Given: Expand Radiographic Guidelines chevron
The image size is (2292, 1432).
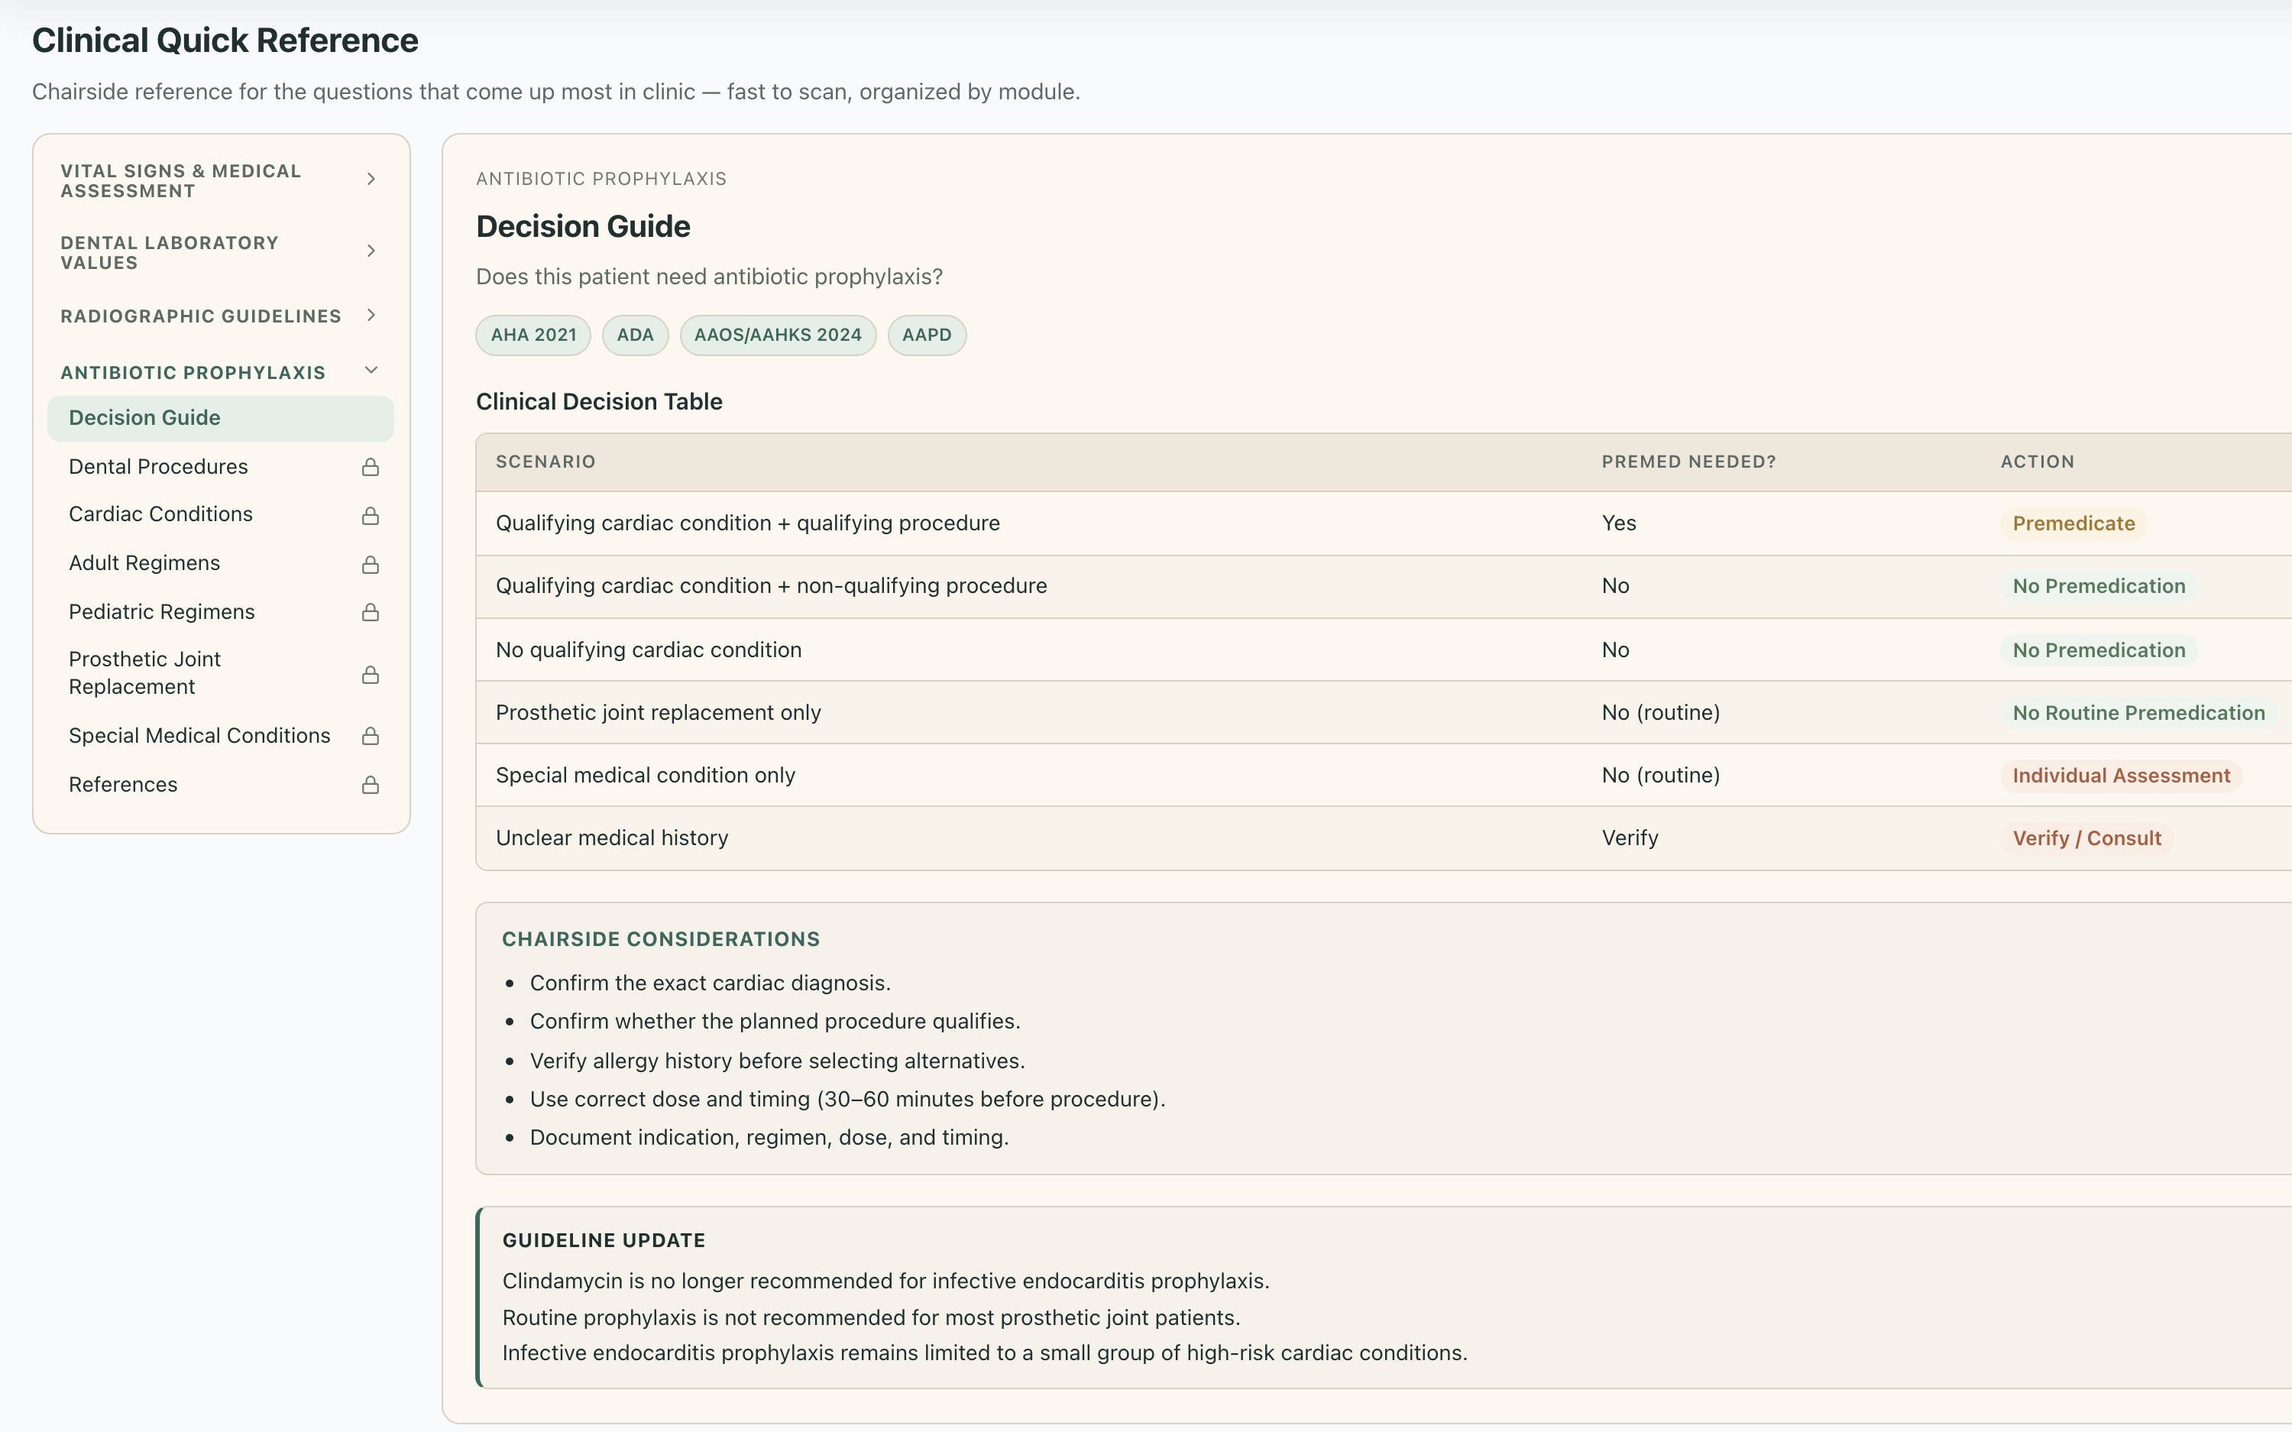Looking at the screenshot, I should tap(371, 316).
